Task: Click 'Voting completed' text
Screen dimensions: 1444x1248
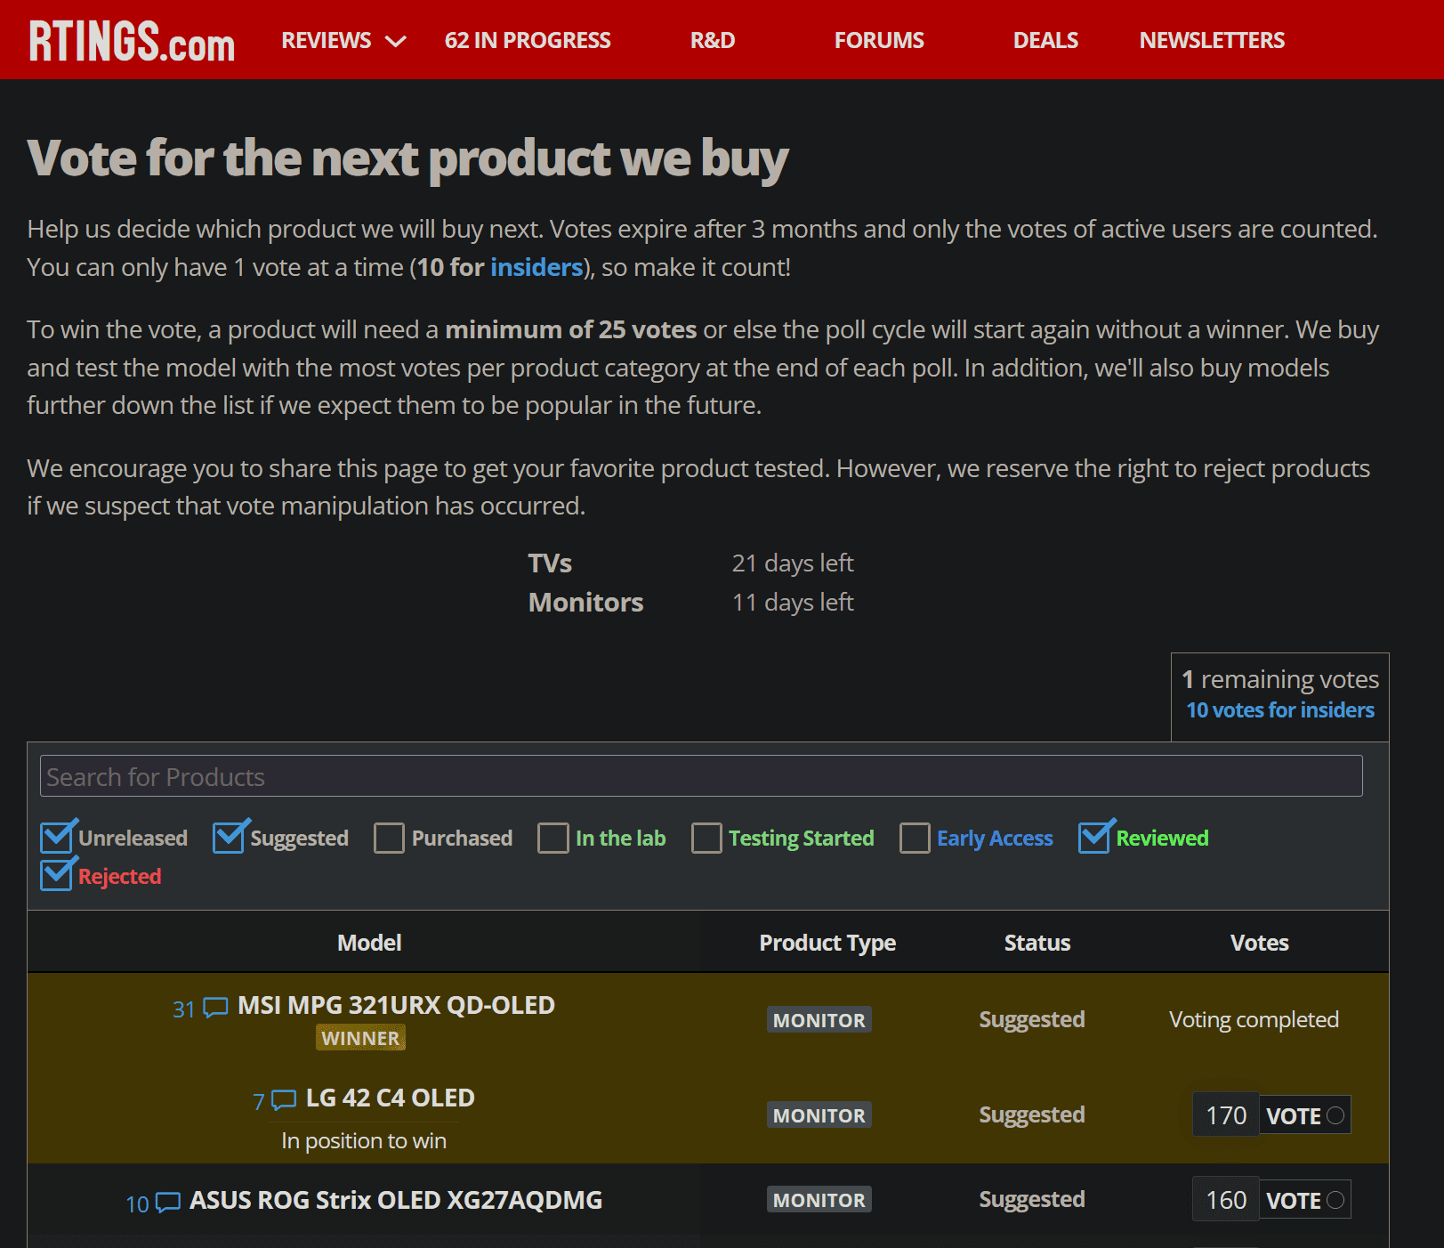Action: coord(1254,1019)
